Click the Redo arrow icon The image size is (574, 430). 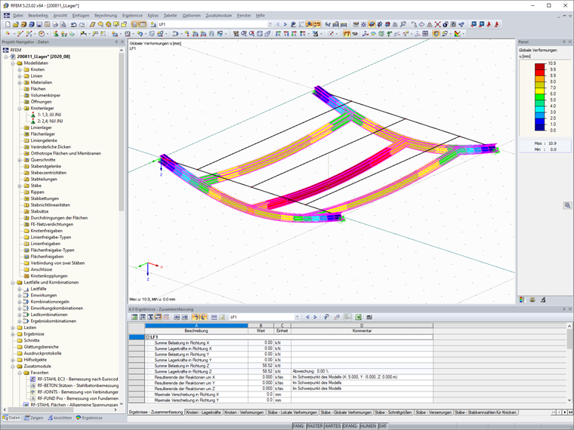pos(82,24)
